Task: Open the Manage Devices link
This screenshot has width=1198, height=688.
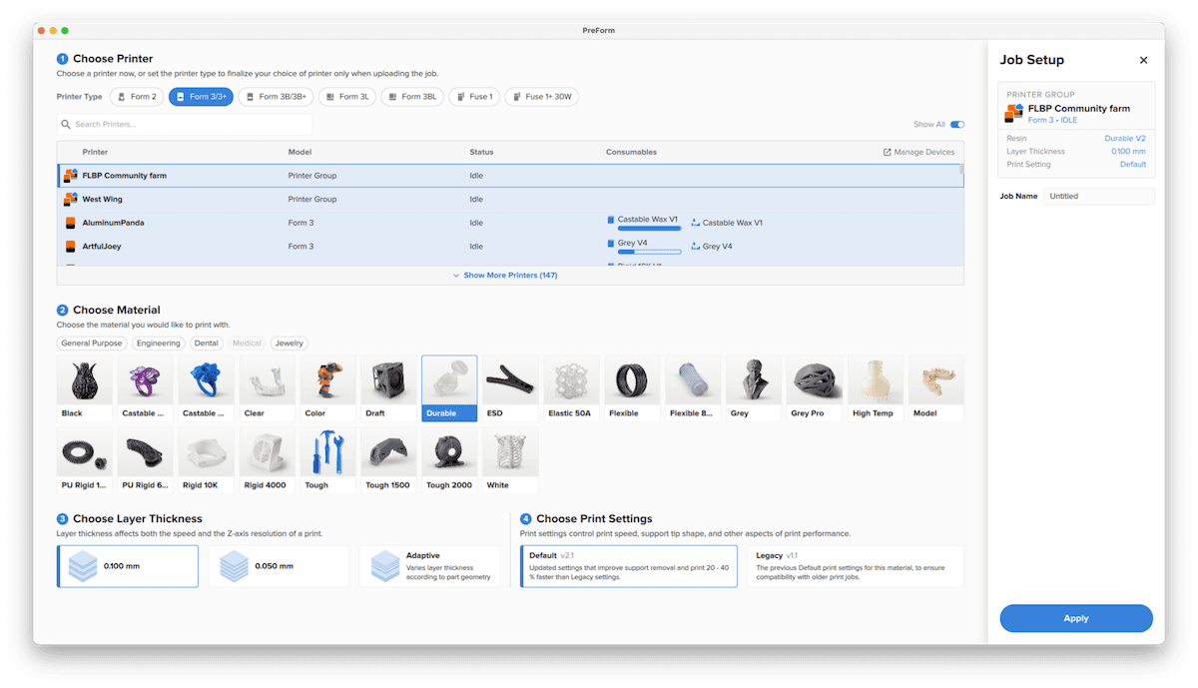Action: 918,152
